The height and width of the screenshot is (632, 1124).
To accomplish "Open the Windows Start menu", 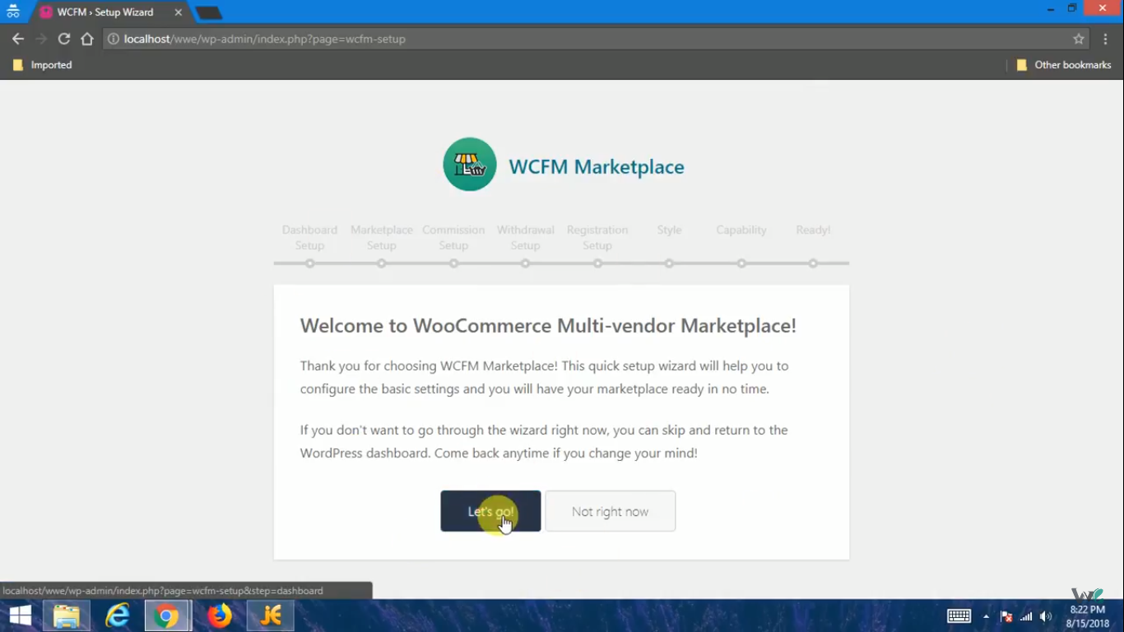I will coord(20,616).
